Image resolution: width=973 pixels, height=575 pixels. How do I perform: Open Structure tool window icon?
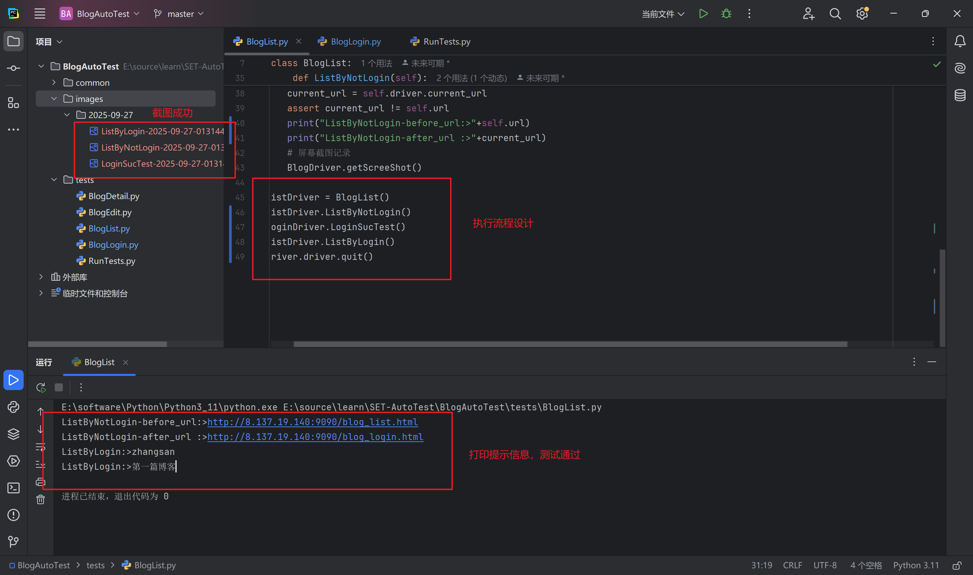[14, 103]
